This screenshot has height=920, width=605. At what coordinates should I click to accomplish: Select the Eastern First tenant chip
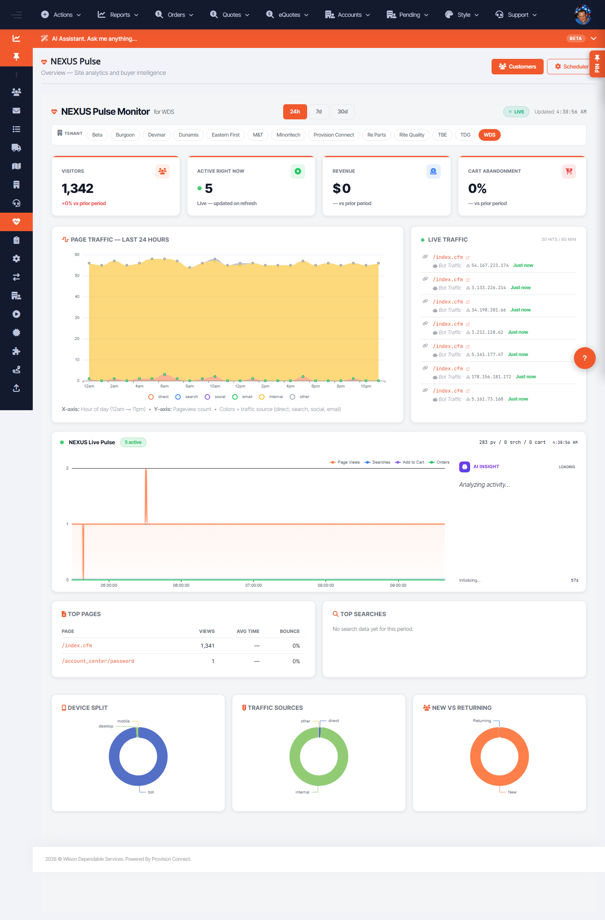click(226, 135)
